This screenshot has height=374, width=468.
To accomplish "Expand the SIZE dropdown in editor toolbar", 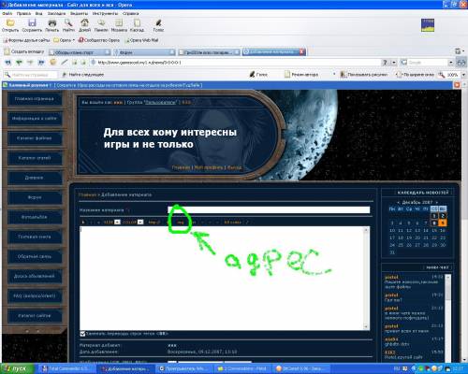I will coord(117,222).
